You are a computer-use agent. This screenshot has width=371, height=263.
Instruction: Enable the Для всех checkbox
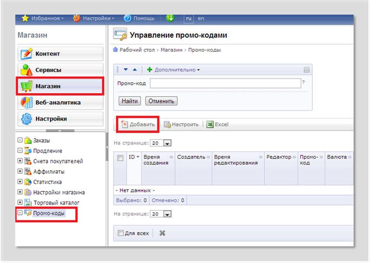coord(121,233)
